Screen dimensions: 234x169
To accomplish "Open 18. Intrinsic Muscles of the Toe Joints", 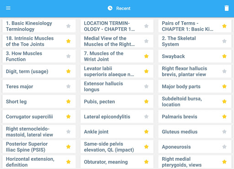I will pyautogui.click(x=39, y=41).
